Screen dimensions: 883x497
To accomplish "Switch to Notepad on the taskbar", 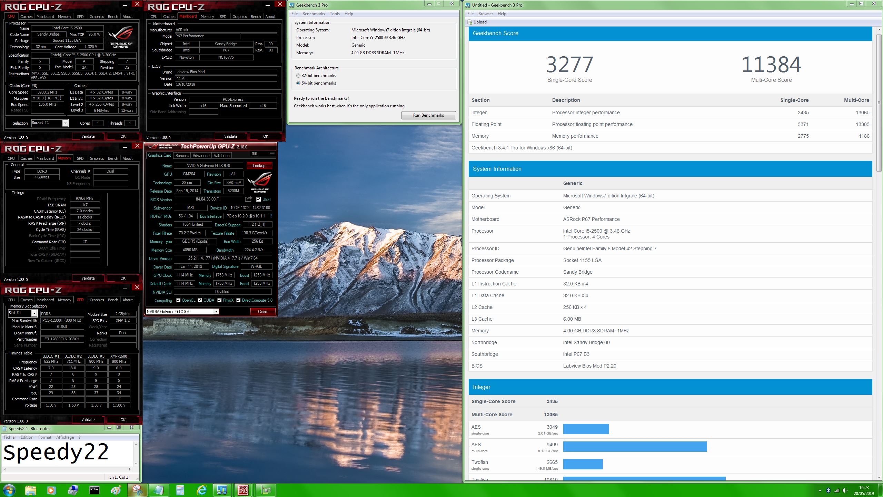I will (159, 490).
